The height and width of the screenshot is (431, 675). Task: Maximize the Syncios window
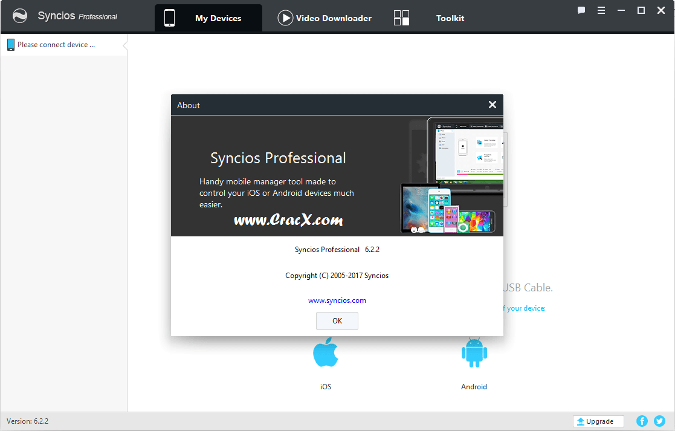641,10
